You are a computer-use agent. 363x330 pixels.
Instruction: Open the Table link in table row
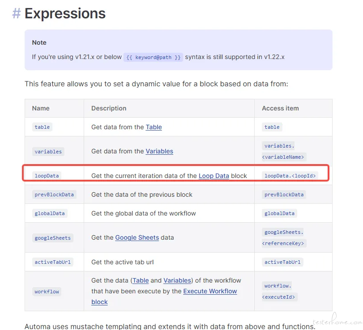[x=154, y=127]
